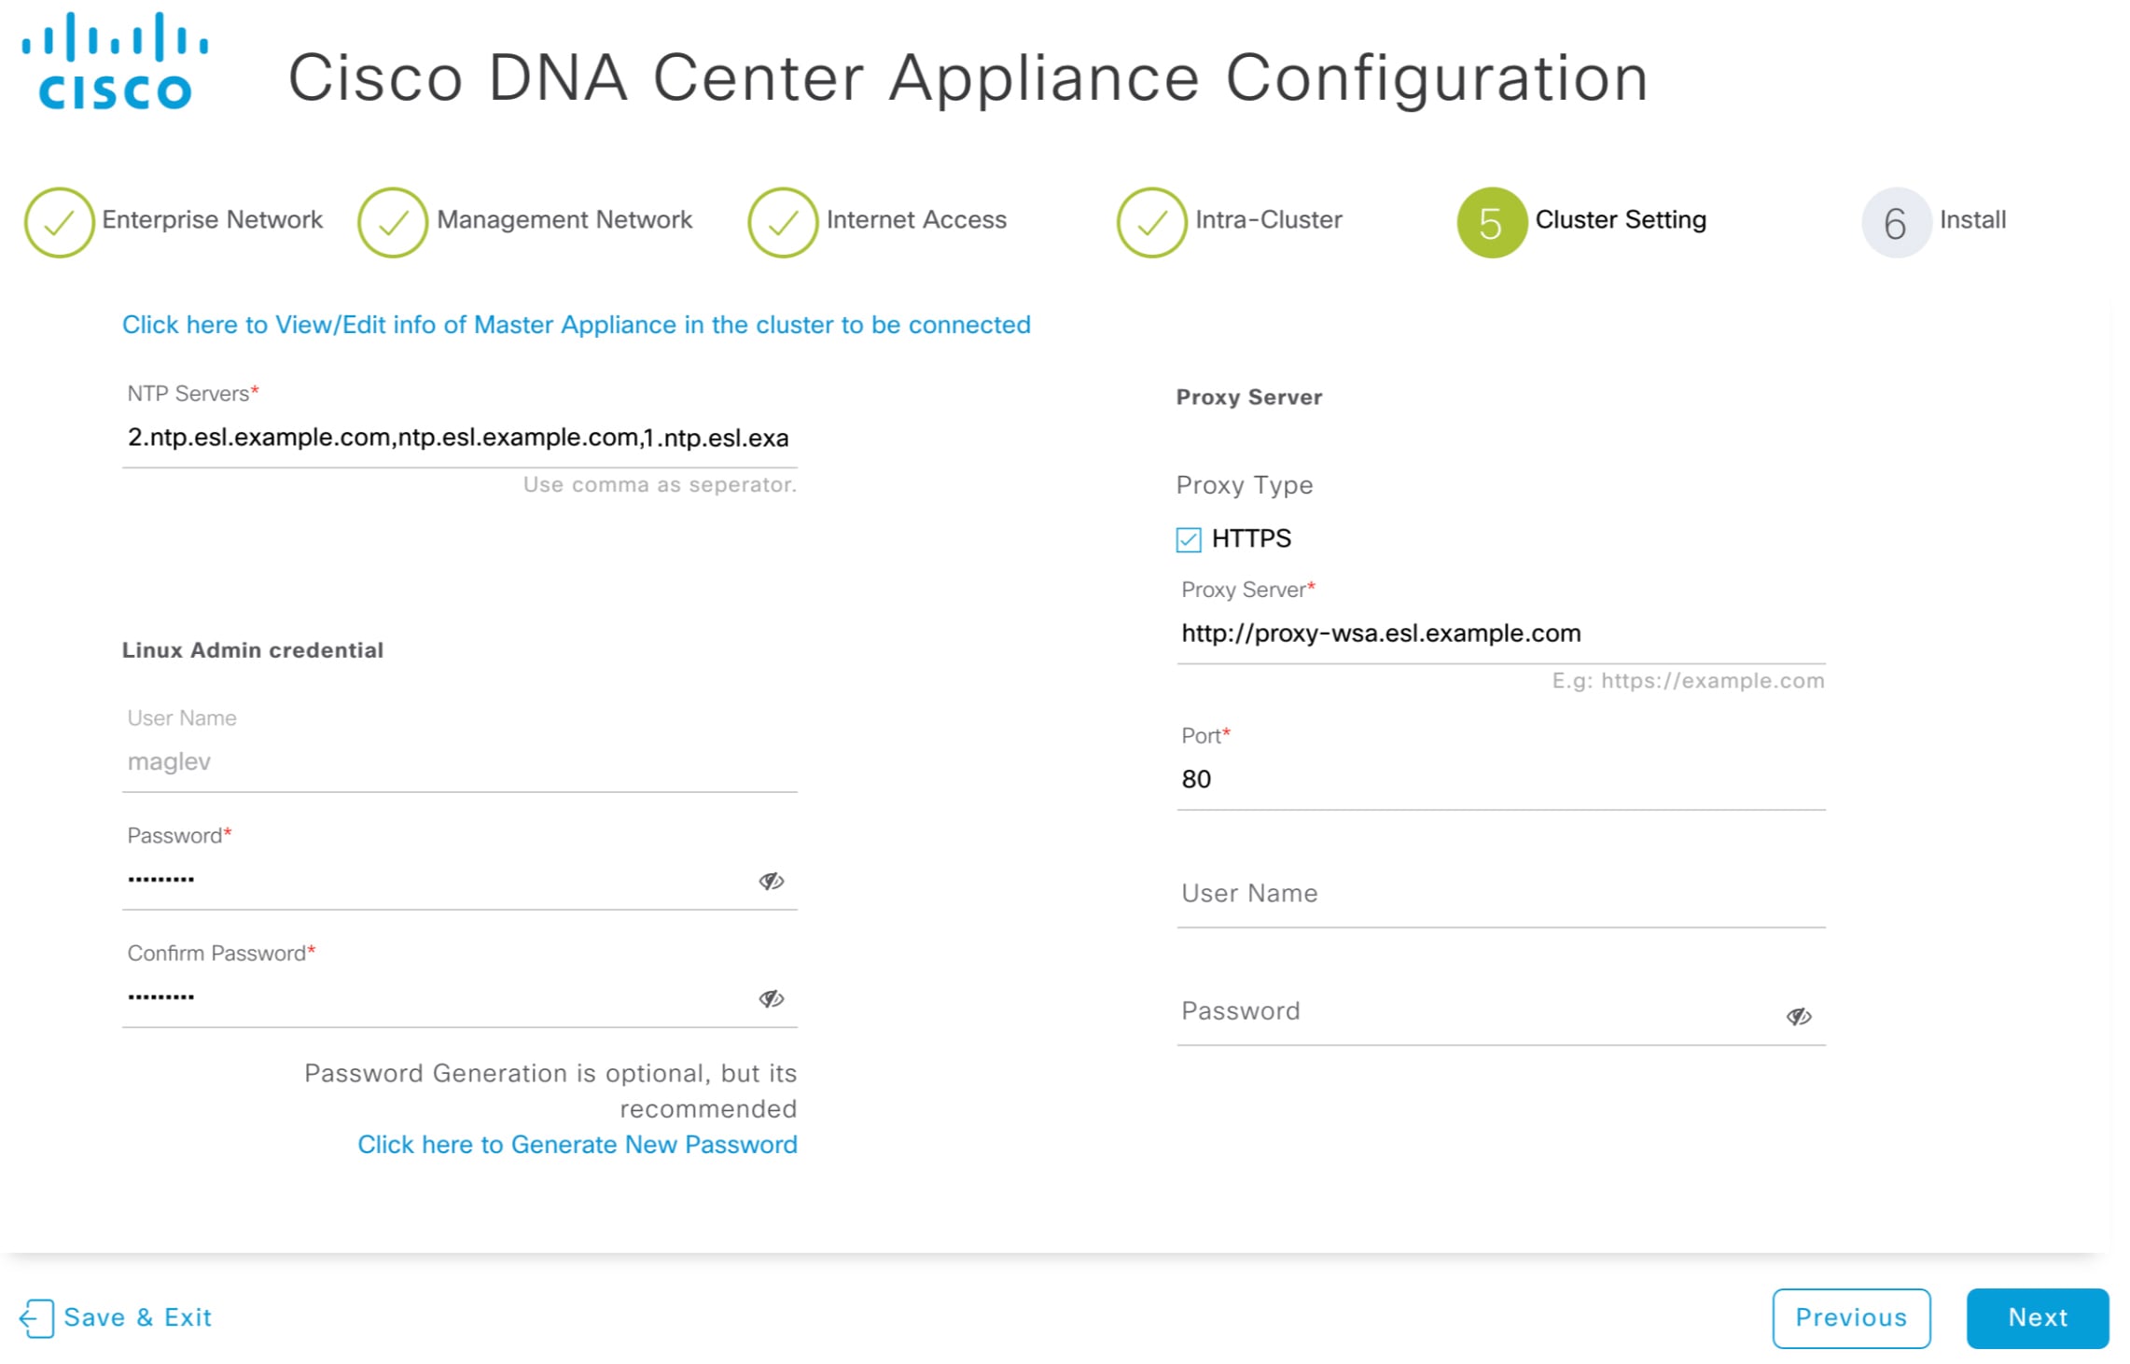Click the Previous button
Viewport: 2130px width, 1364px height.
click(1851, 1317)
